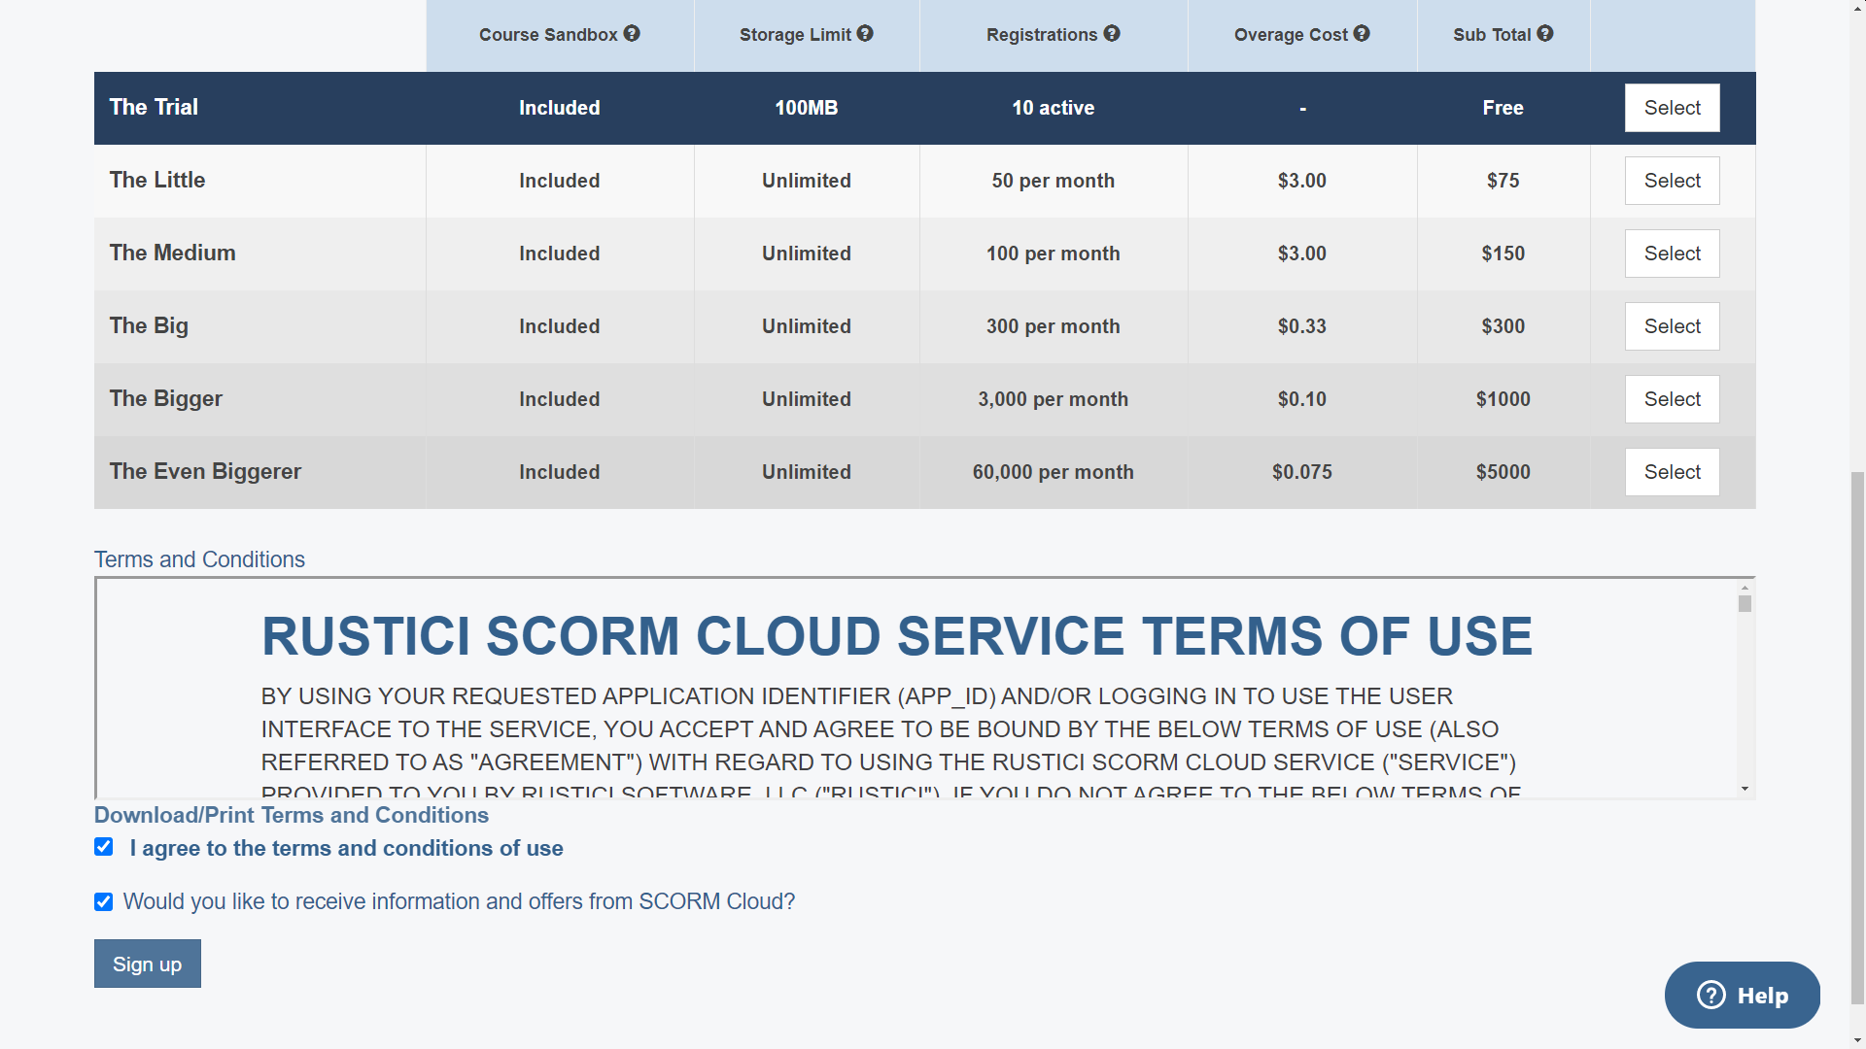
Task: Click inside the Terms of Use text box
Action: [x=875, y=690]
